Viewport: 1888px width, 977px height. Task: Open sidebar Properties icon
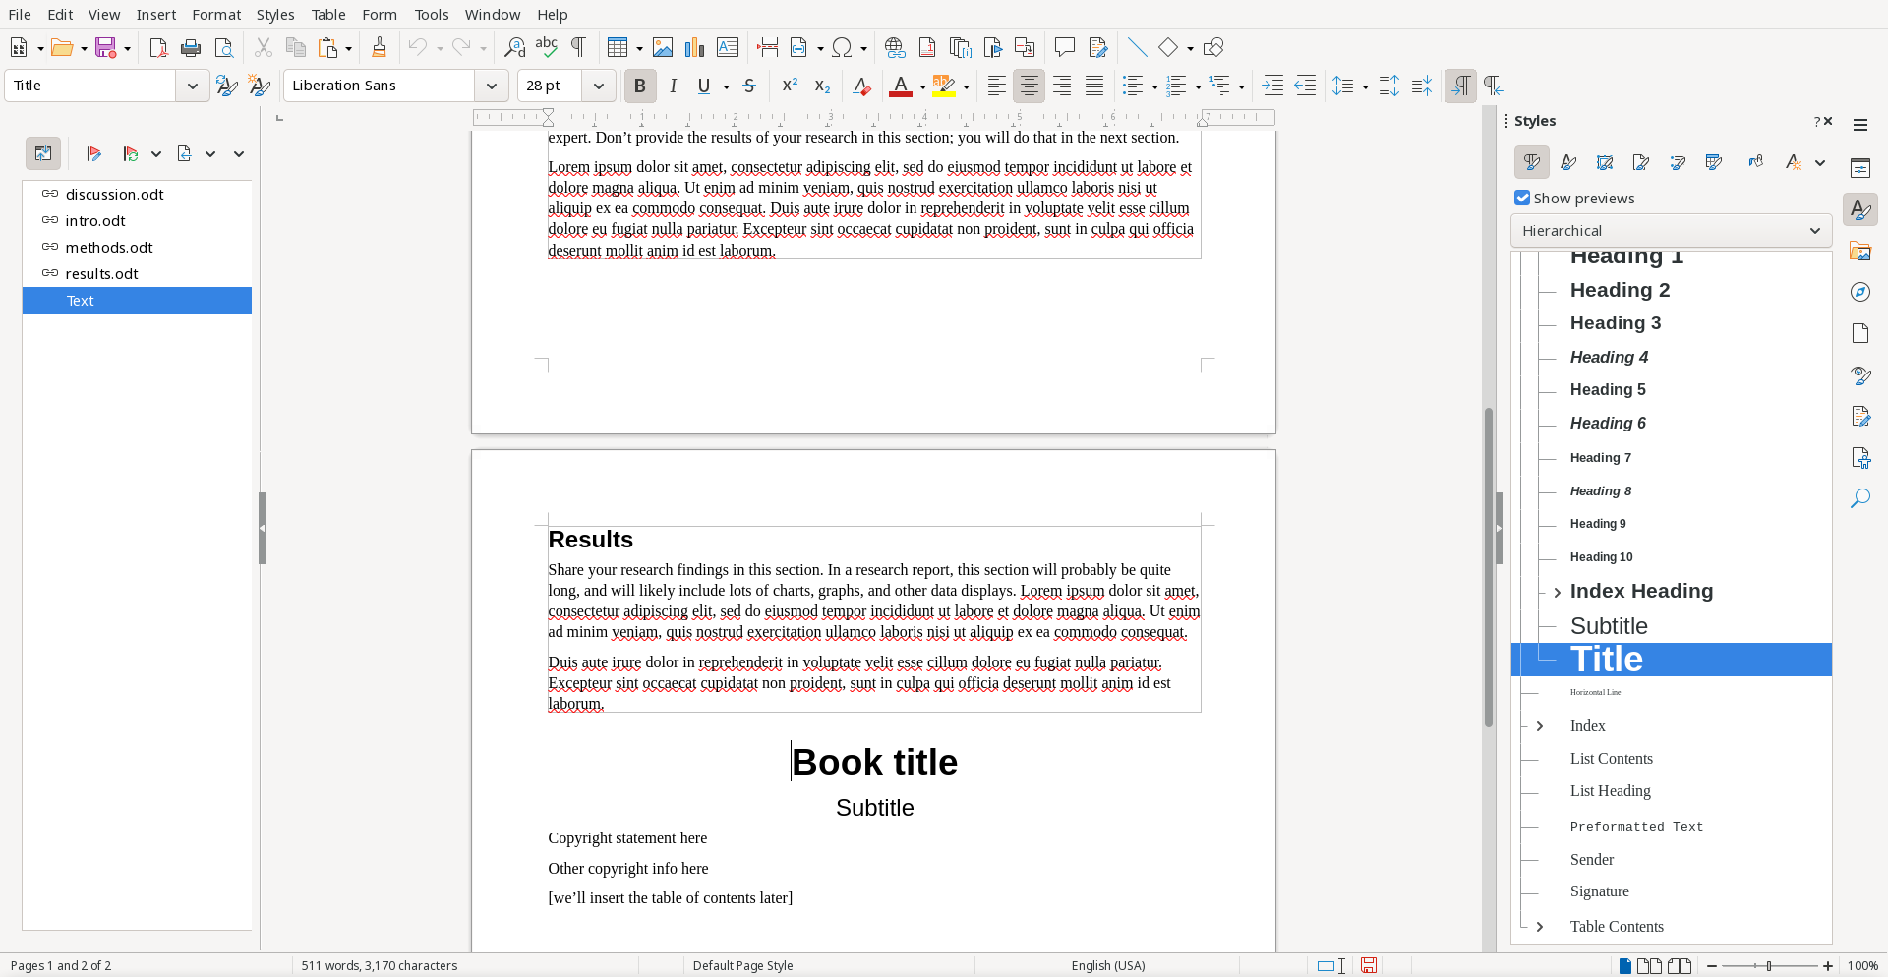[1860, 168]
